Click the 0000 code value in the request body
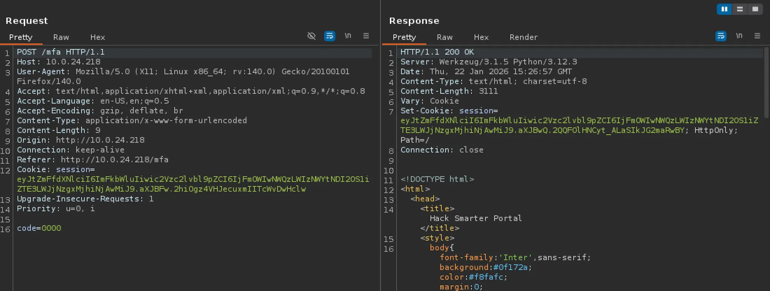770x291 pixels. point(52,228)
